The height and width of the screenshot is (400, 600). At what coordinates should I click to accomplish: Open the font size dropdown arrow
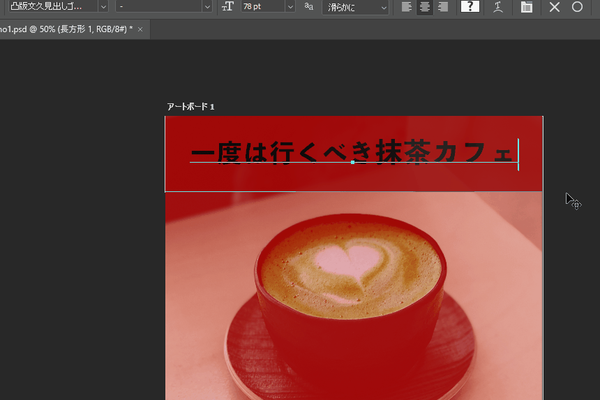click(290, 6)
